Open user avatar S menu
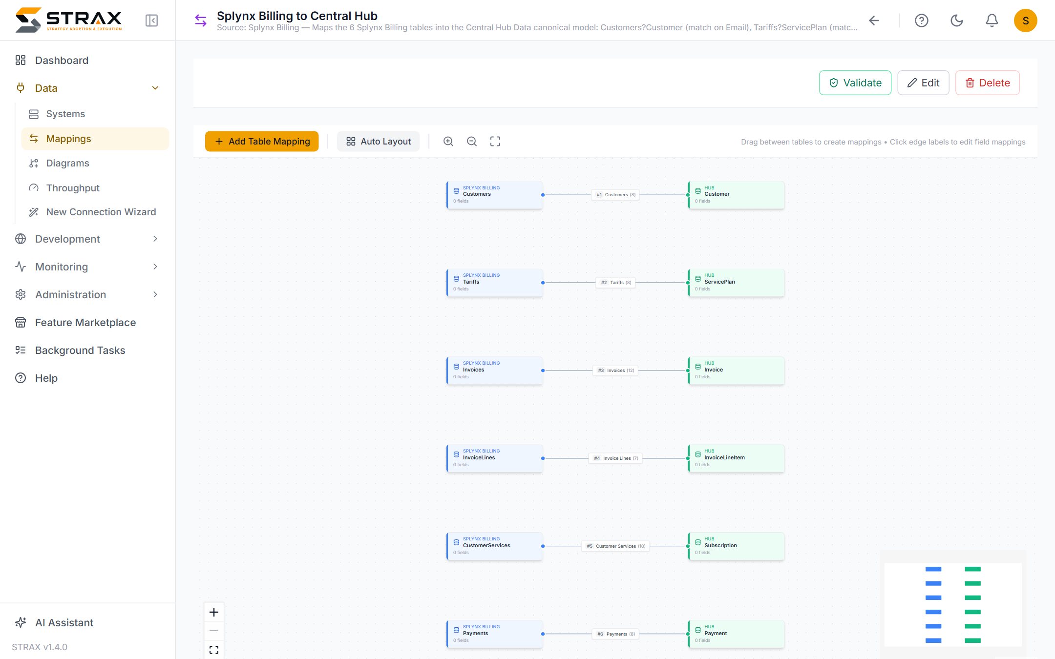Viewport: 1055px width, 659px height. pos(1025,21)
